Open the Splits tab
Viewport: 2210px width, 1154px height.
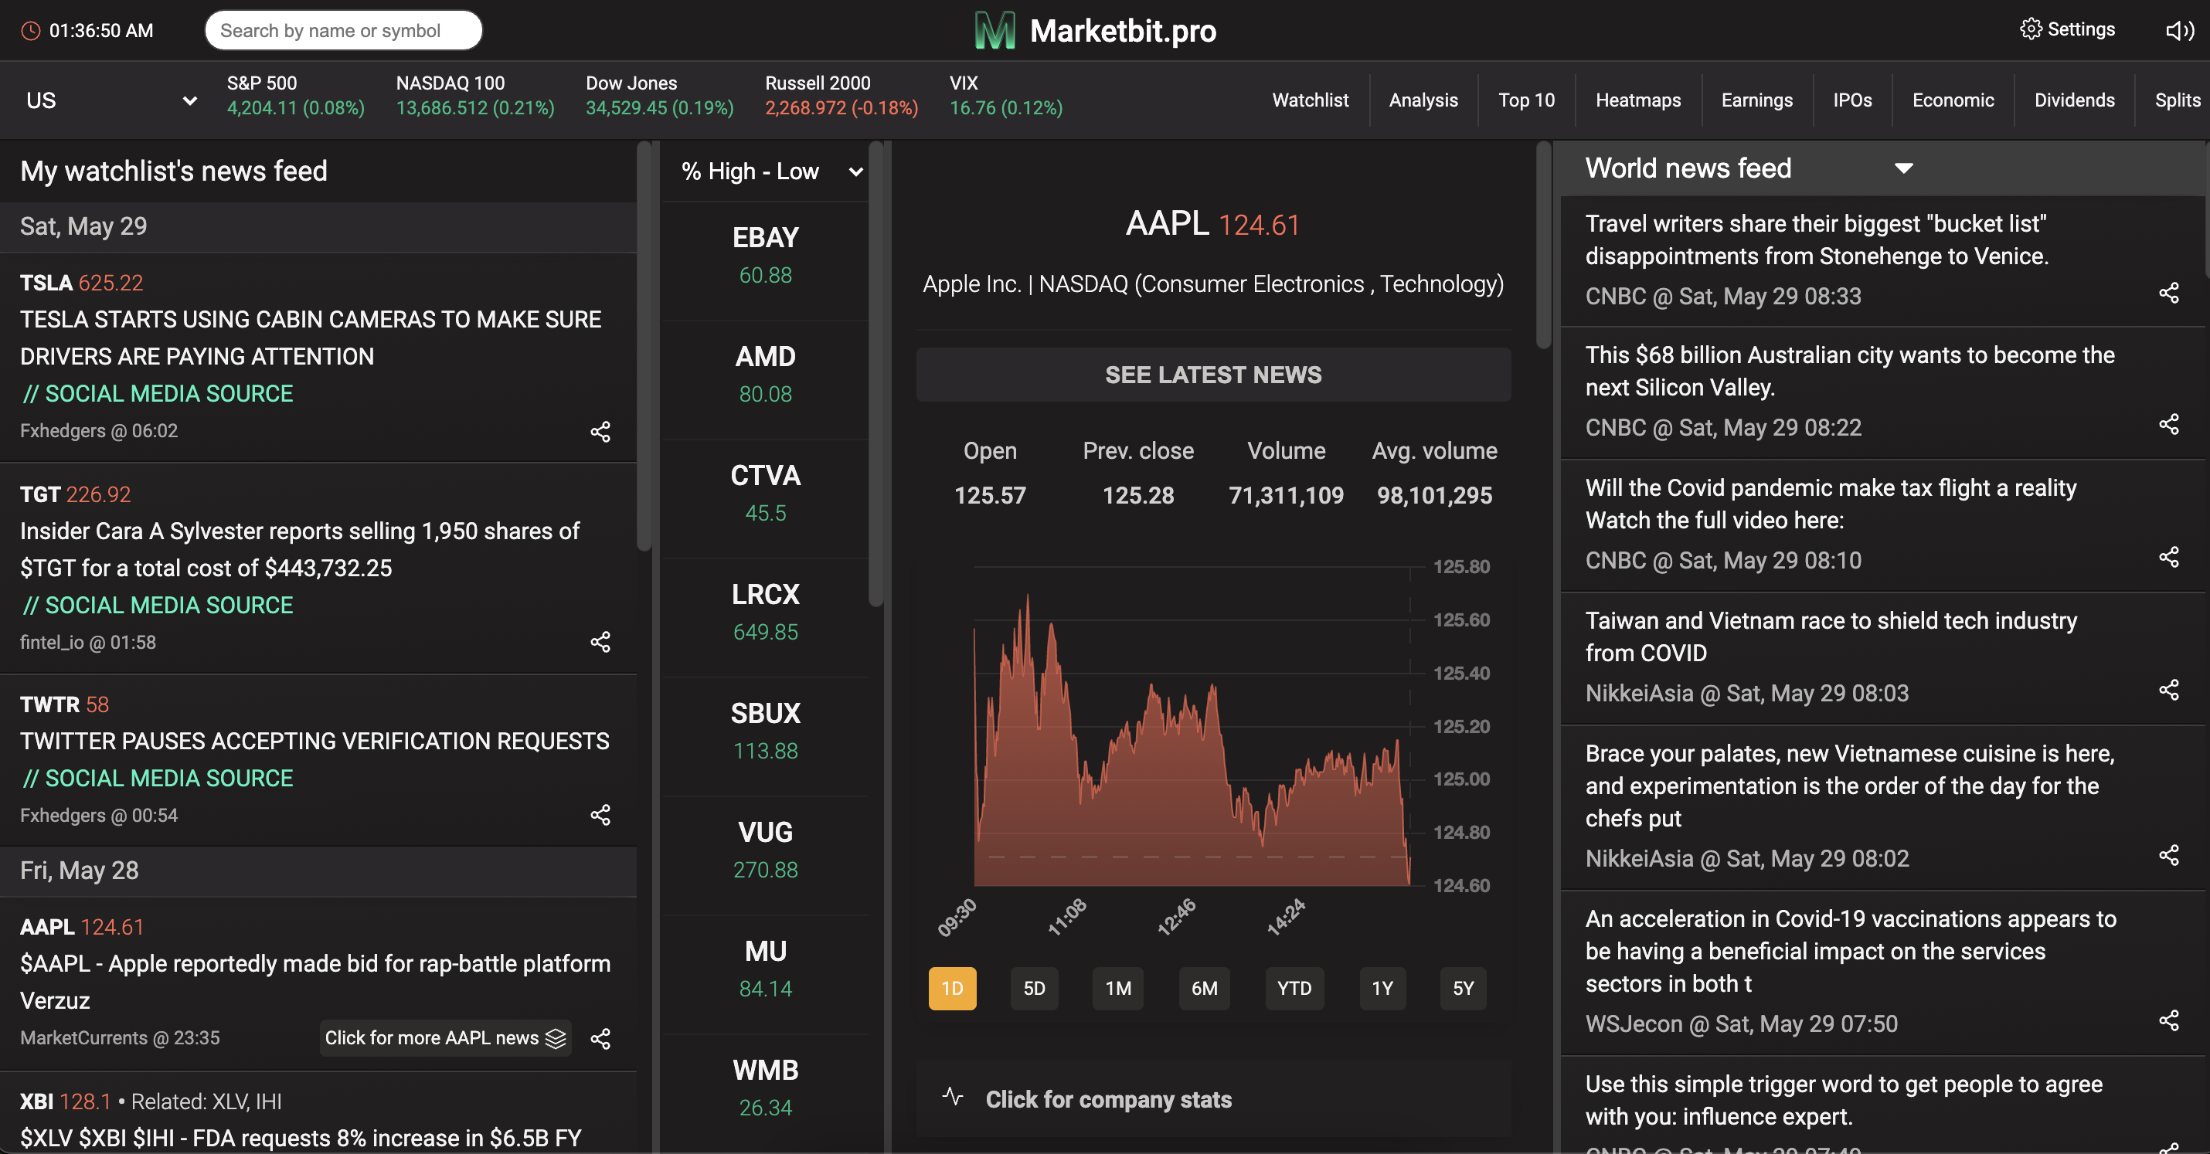pyautogui.click(x=2178, y=100)
